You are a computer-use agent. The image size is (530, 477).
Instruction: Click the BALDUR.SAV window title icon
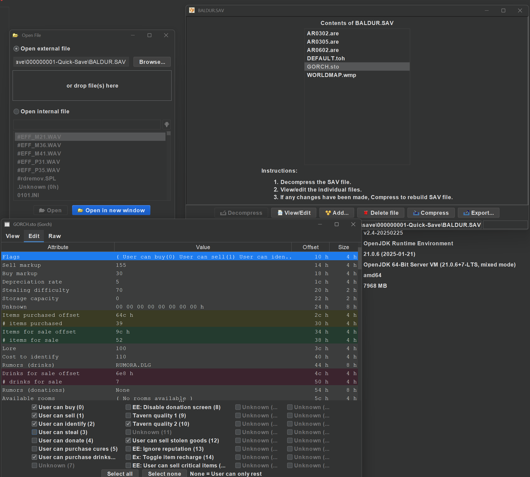click(192, 10)
